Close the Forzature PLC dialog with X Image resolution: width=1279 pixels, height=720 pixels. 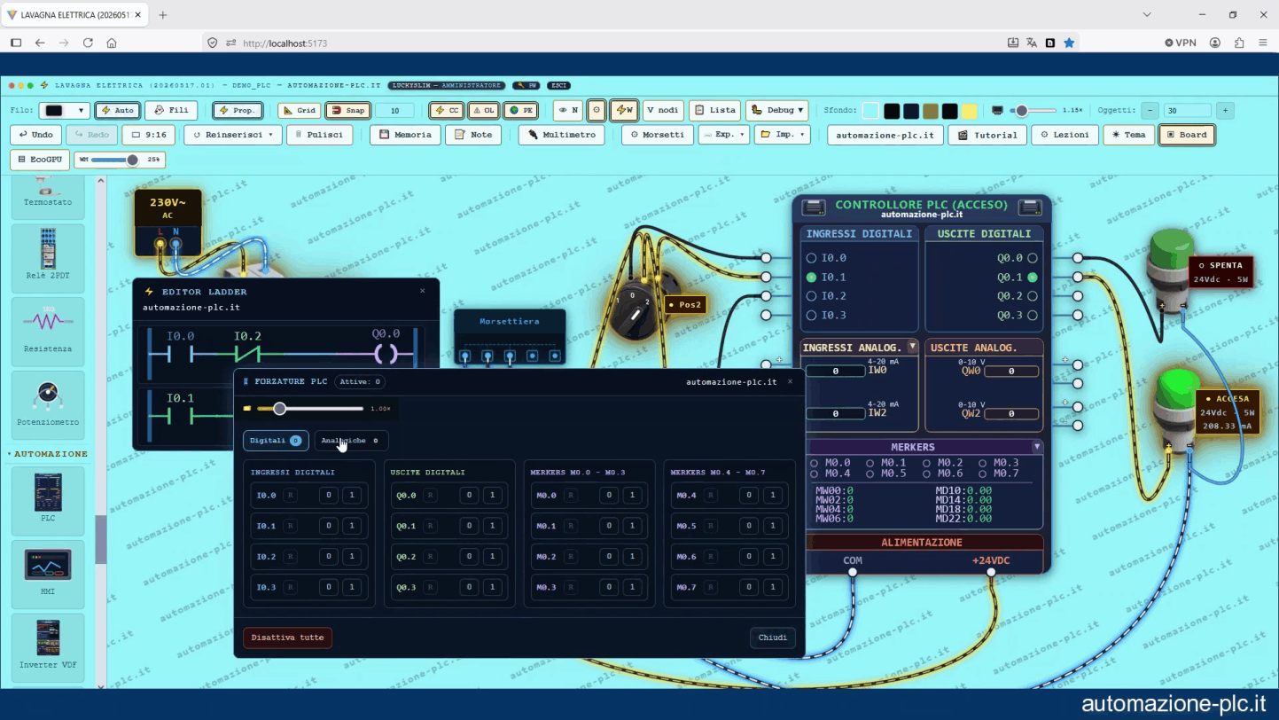coord(791,381)
